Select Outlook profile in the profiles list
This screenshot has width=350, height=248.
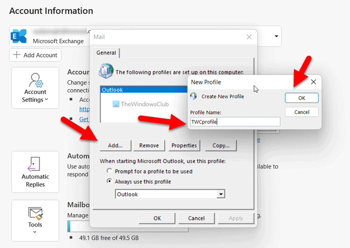click(x=144, y=89)
